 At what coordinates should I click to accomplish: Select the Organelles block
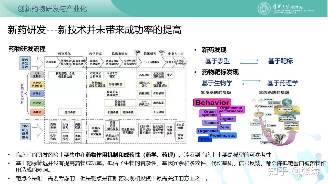coord(208,131)
